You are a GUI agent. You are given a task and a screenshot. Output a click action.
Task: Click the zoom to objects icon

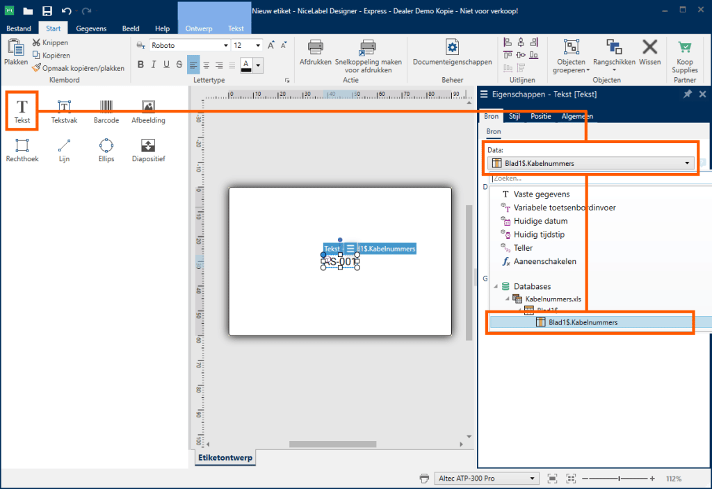tap(571, 478)
